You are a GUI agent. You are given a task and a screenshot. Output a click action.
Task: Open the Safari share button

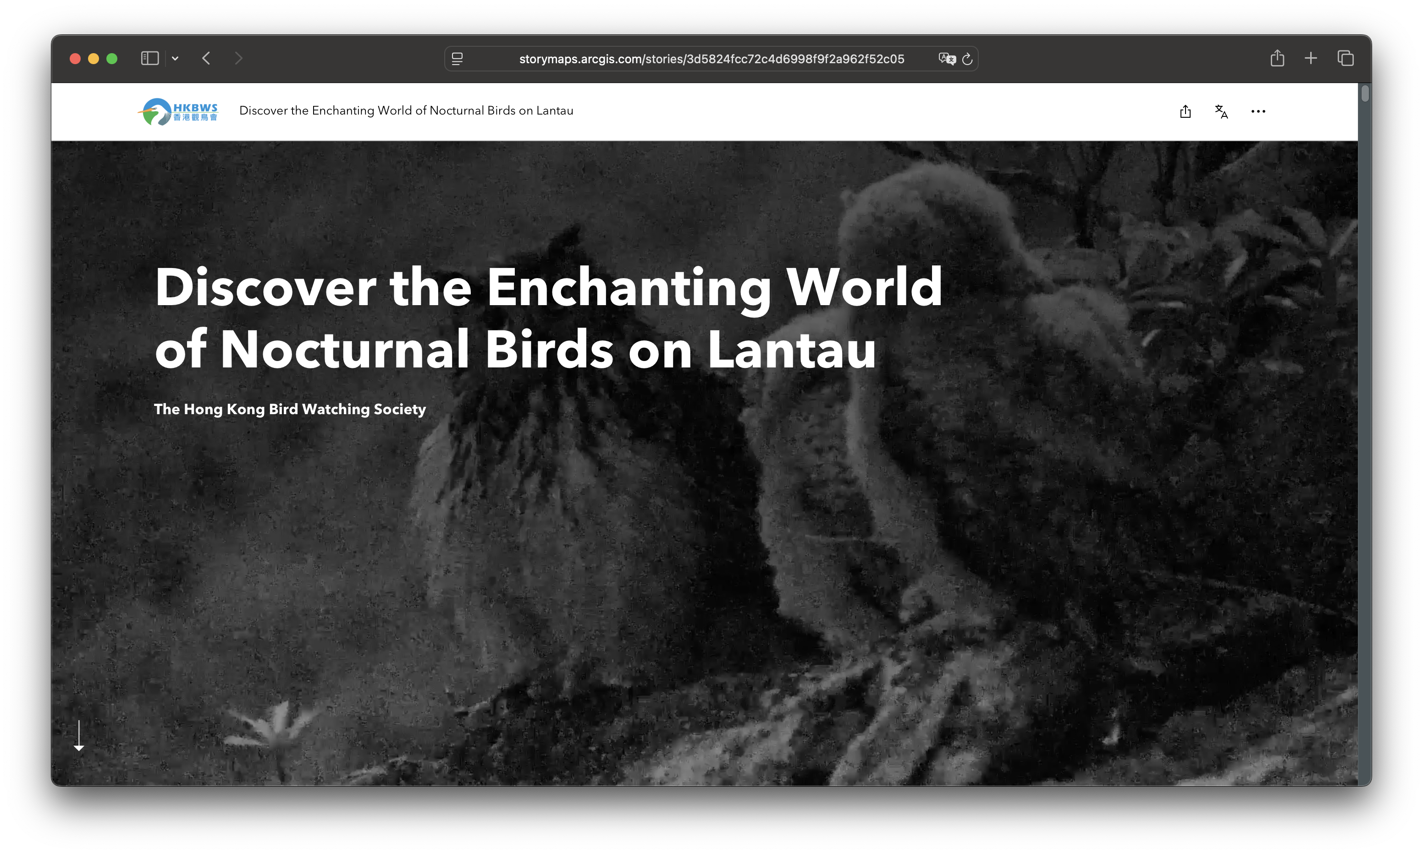1277,58
